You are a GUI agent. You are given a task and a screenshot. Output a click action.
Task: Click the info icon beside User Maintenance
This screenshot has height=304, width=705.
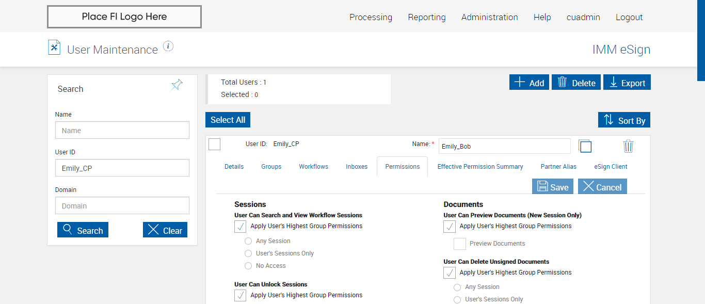click(x=168, y=46)
